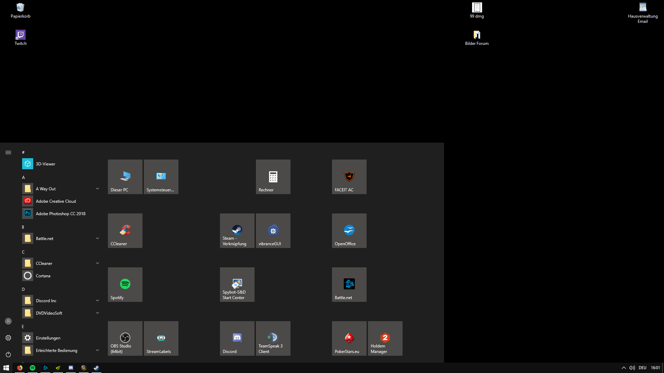Switch to Steam from the taskbar
This screenshot has height=373, width=664.
point(96,368)
